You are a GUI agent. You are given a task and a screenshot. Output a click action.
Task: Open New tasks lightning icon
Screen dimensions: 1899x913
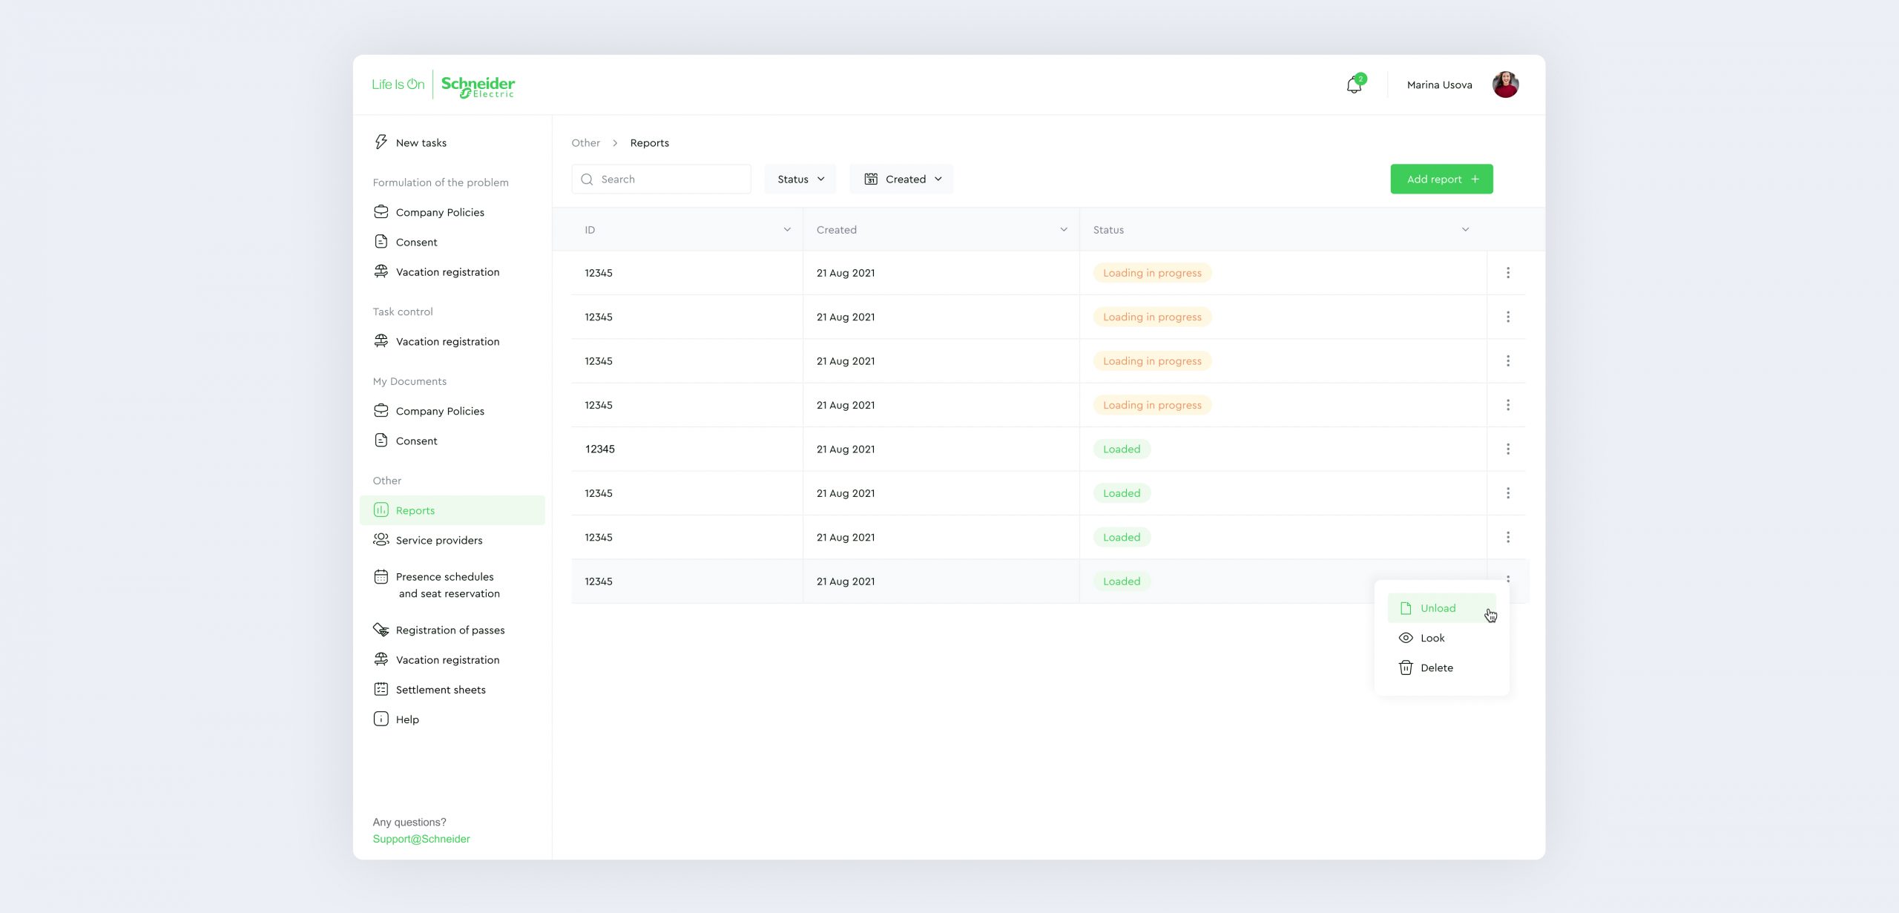pyautogui.click(x=381, y=142)
